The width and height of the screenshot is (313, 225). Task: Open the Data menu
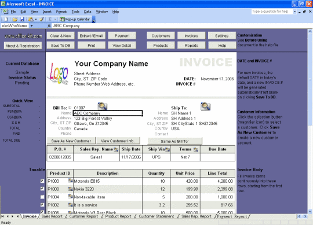pos(88,12)
